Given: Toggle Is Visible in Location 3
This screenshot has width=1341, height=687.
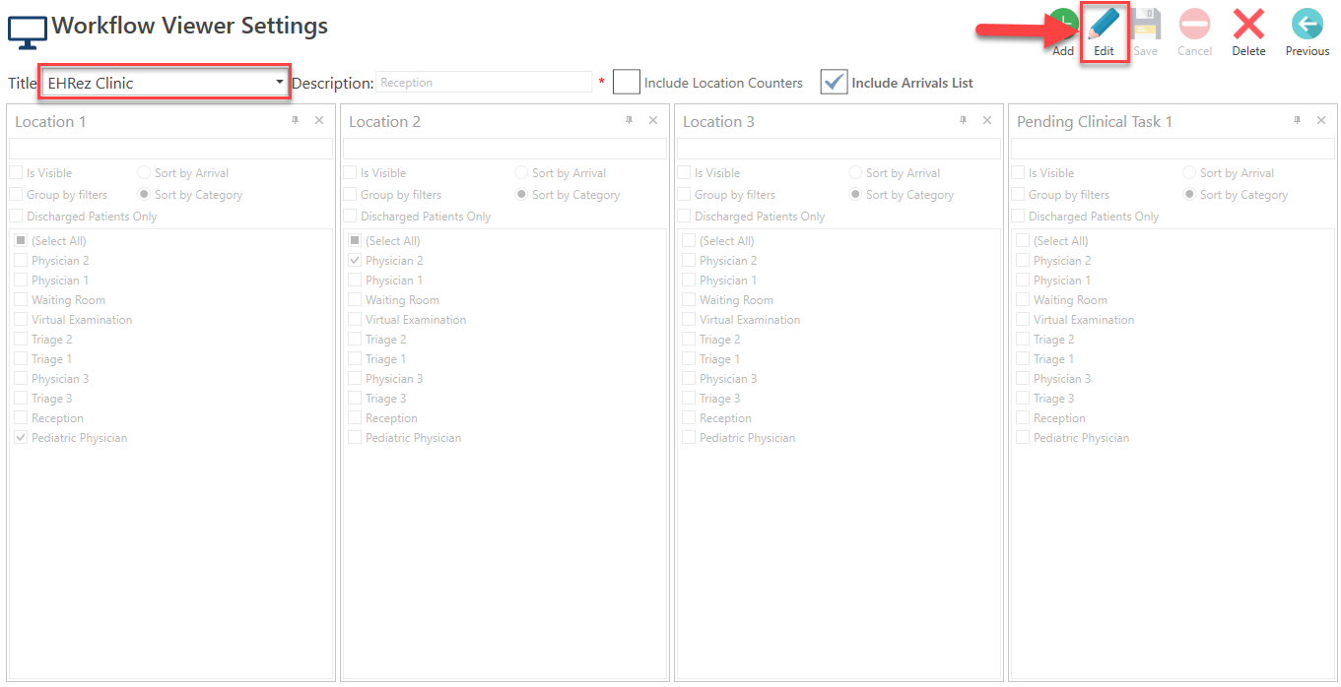Looking at the screenshot, I should [x=684, y=173].
